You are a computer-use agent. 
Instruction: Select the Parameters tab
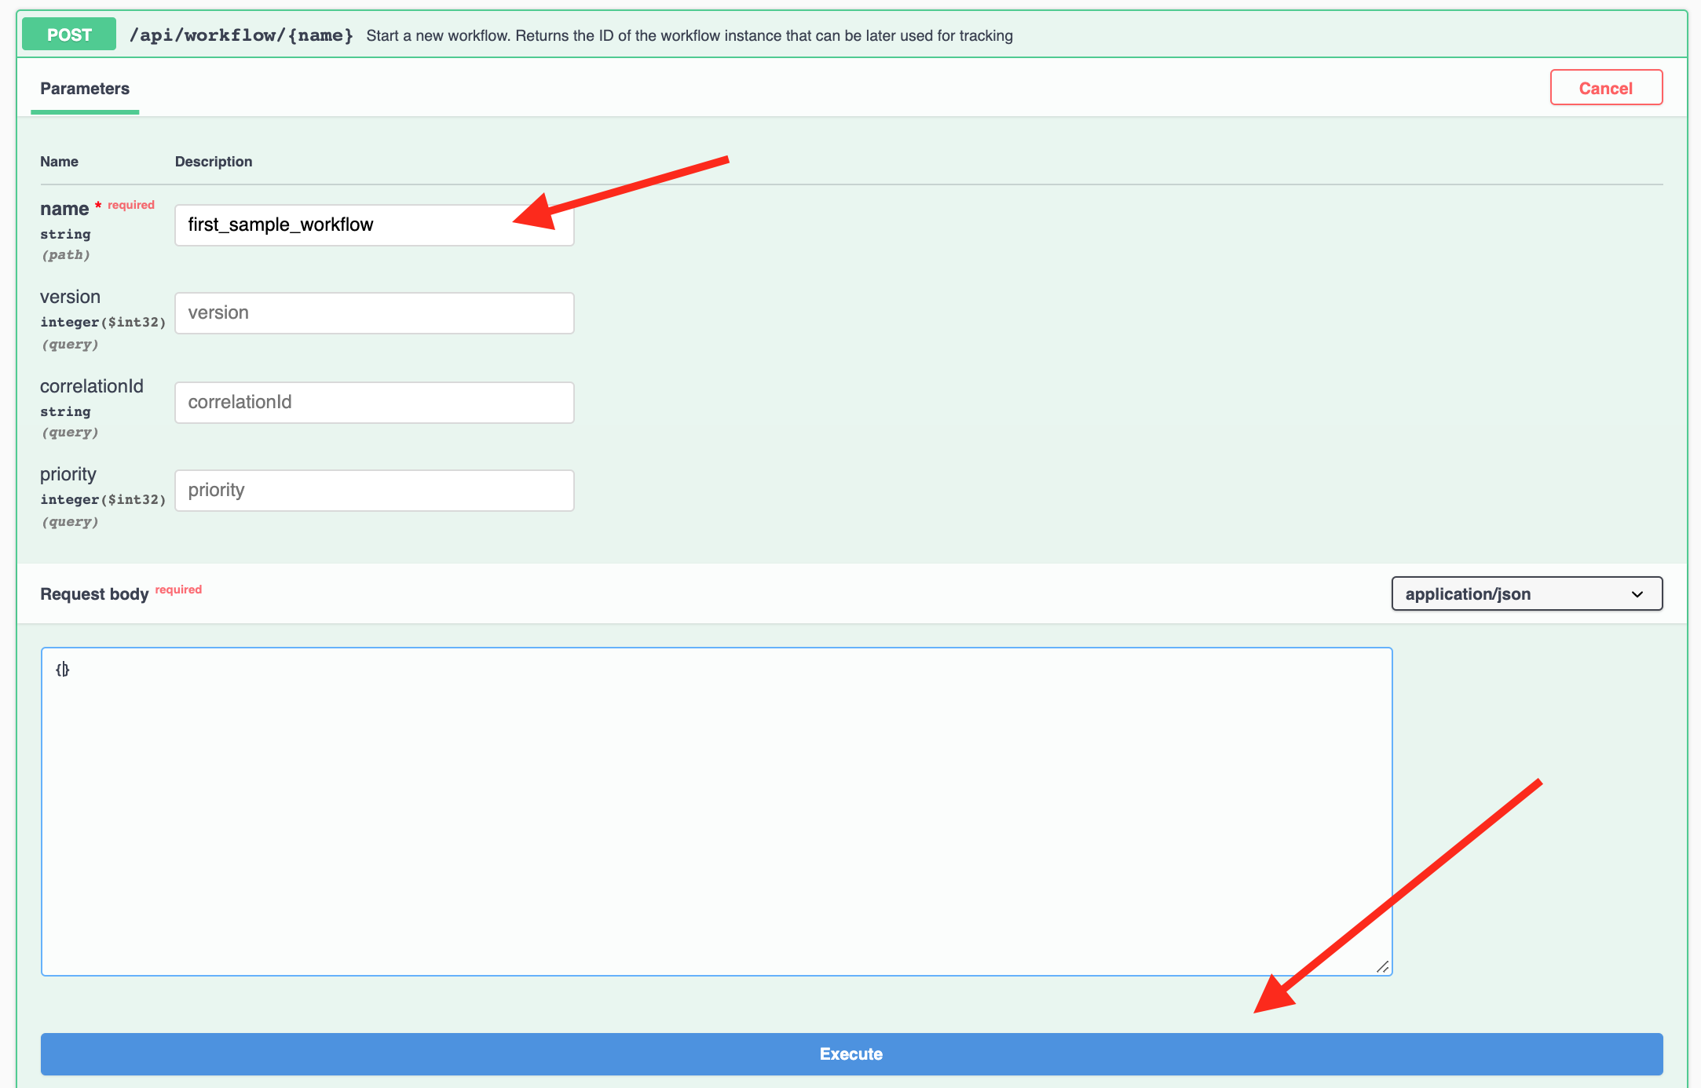85,89
